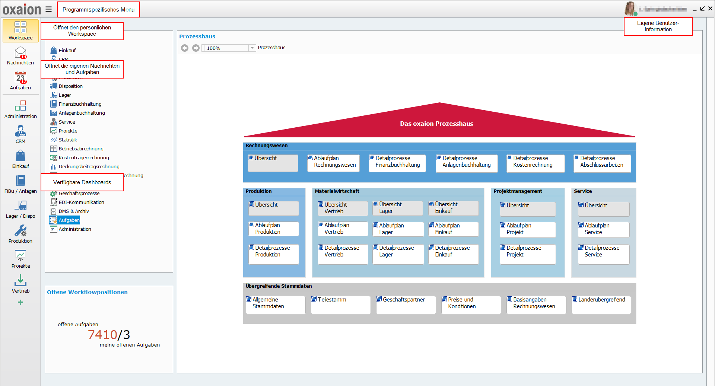The height and width of the screenshot is (386, 715).
Task: Select Administration in the dashboard list
Action: click(70, 229)
